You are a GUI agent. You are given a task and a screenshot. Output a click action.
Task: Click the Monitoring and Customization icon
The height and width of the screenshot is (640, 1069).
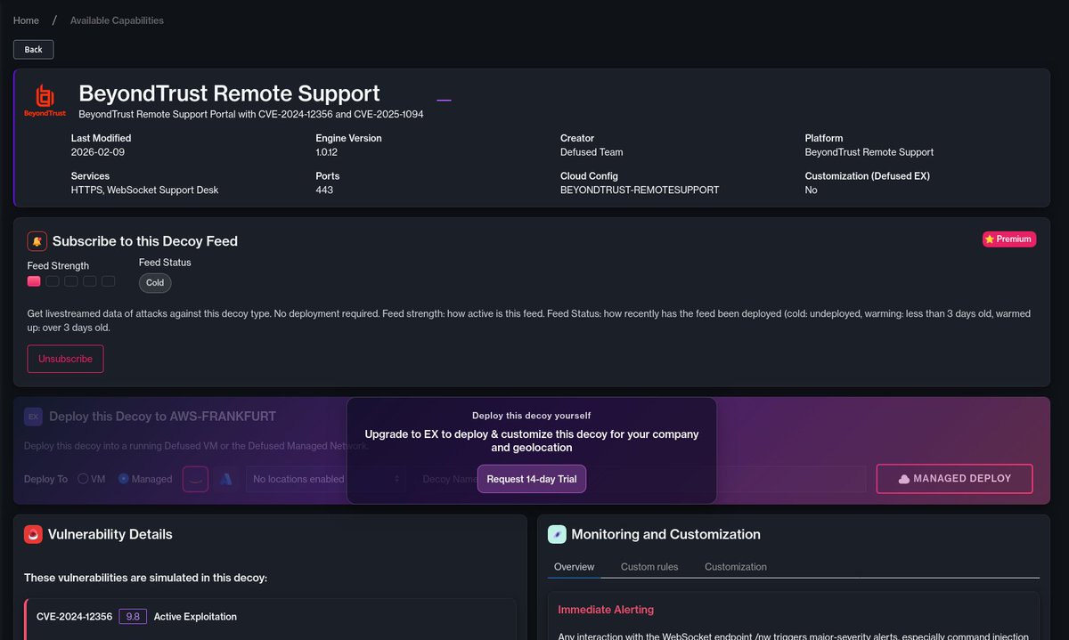(x=557, y=534)
